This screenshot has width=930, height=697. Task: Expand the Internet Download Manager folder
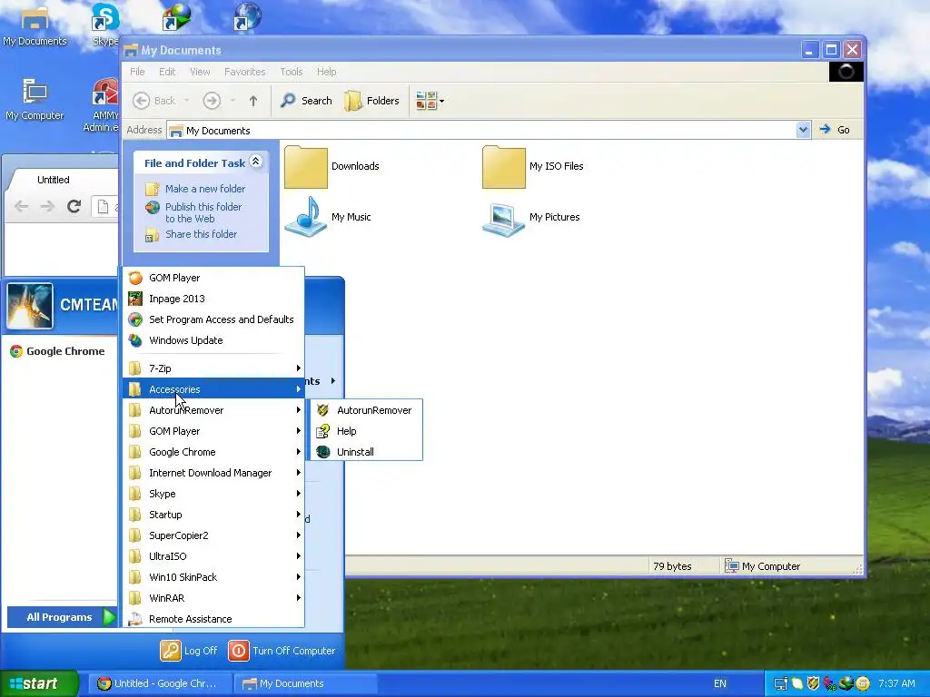pyautogui.click(x=213, y=473)
